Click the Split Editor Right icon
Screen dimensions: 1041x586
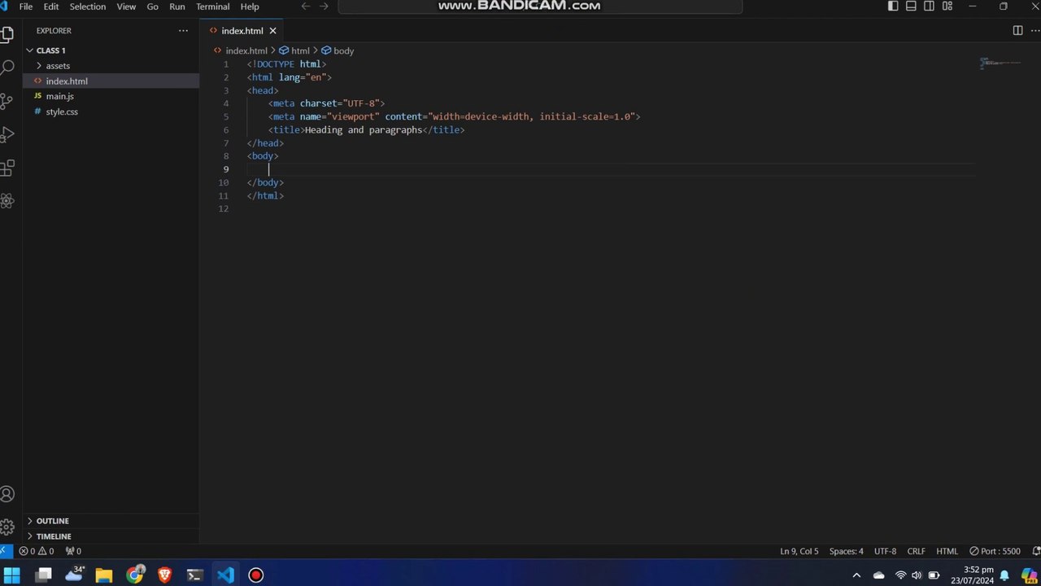pyautogui.click(x=1017, y=31)
